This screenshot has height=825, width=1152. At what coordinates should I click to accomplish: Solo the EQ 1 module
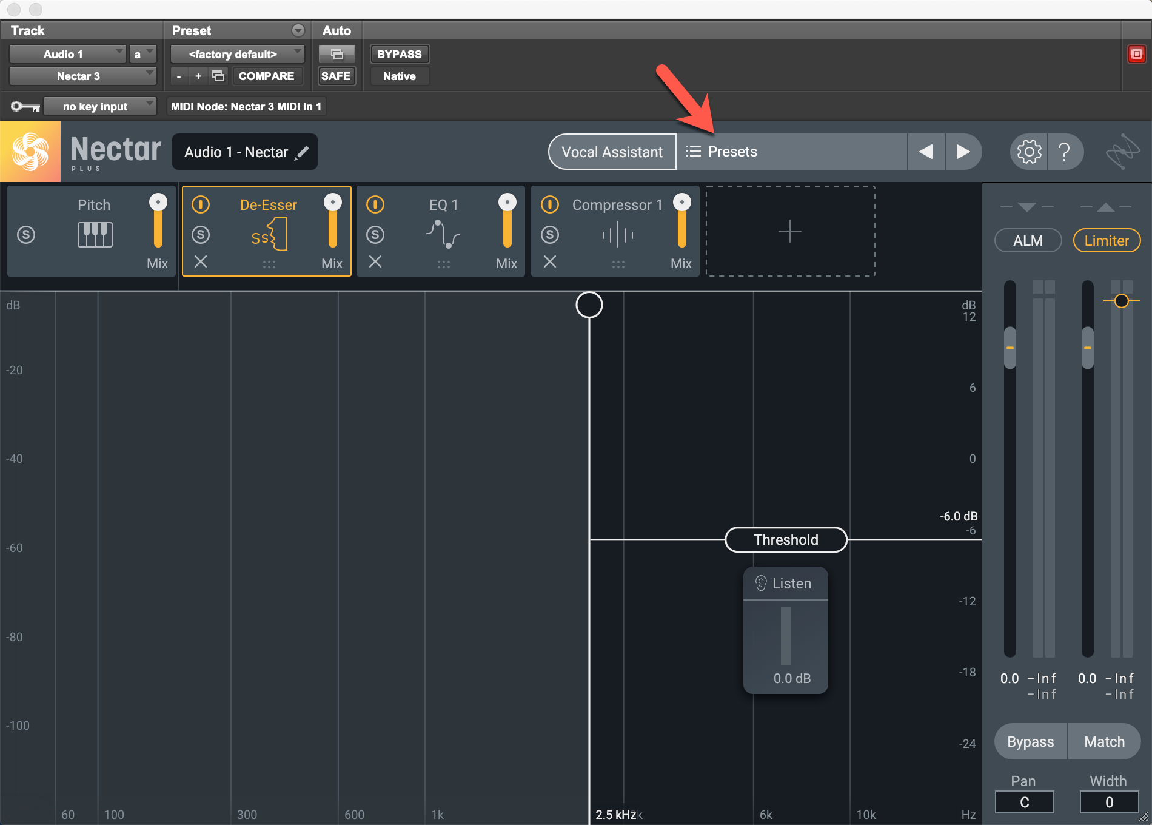tap(375, 234)
